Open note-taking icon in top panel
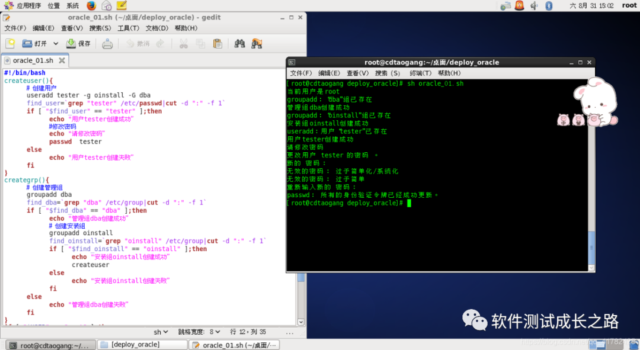Image resolution: width=640 pixels, height=350 pixels. tap(121, 5)
